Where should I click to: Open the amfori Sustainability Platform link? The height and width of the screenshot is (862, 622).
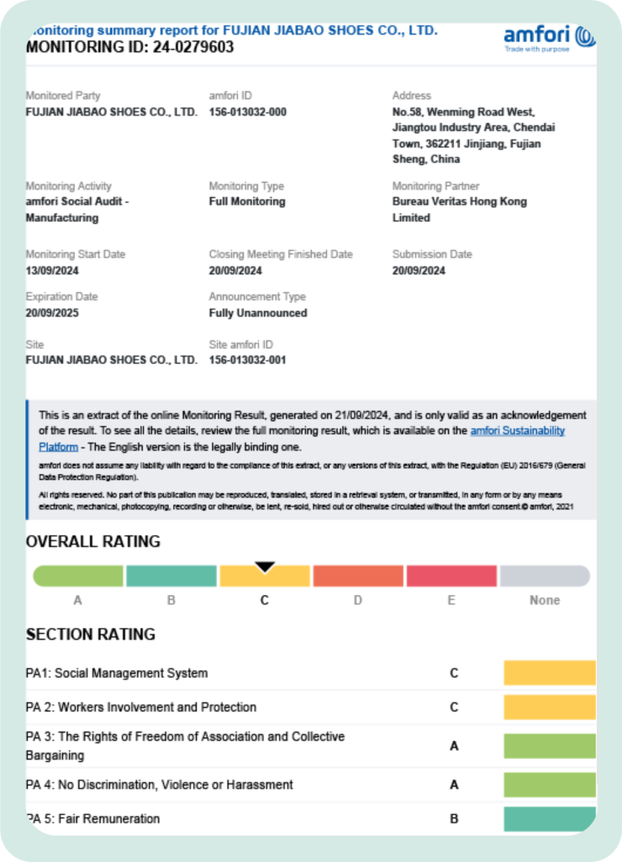(x=517, y=431)
